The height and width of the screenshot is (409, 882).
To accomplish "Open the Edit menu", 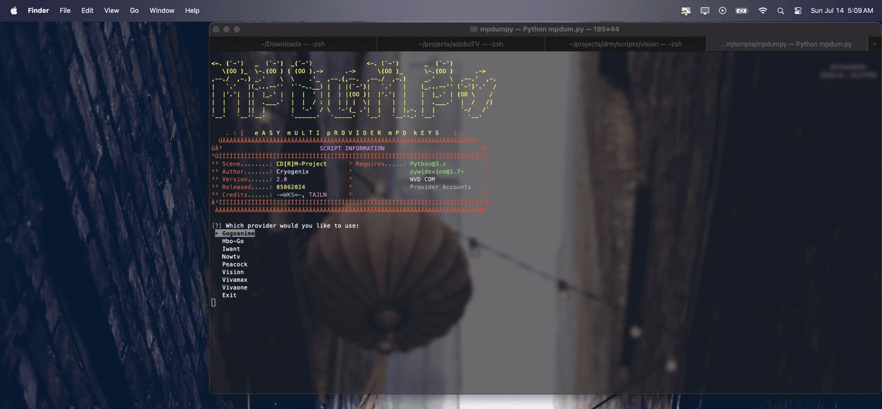I will tap(87, 11).
